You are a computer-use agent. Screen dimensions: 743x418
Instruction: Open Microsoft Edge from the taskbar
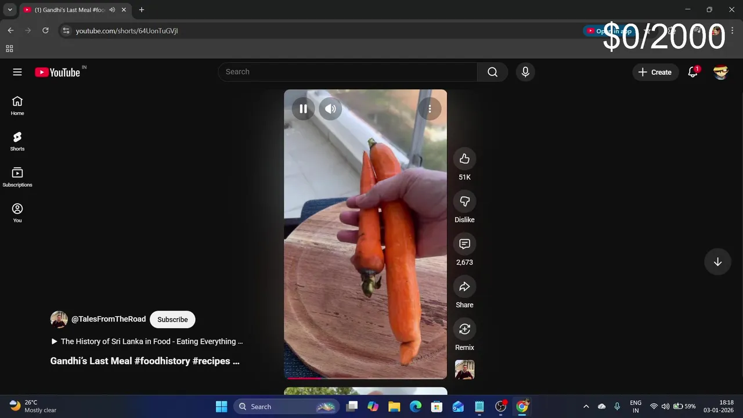[x=416, y=406]
